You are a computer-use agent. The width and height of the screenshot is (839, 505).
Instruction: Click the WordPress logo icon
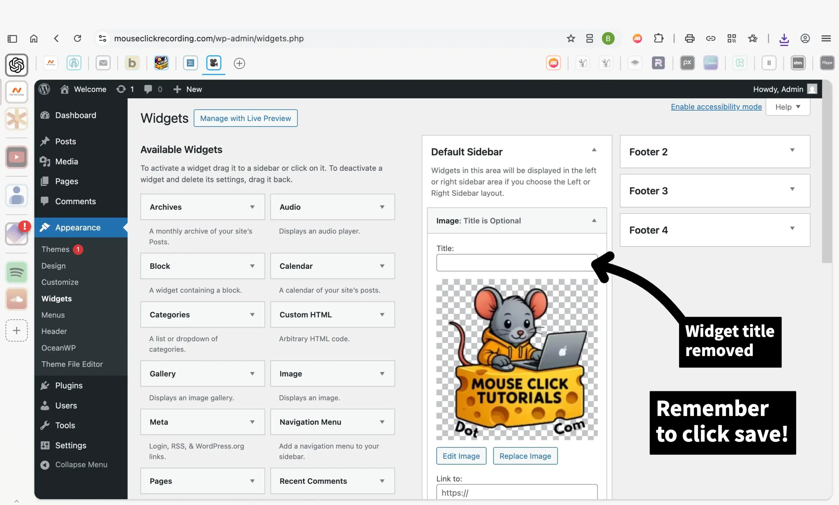click(44, 89)
